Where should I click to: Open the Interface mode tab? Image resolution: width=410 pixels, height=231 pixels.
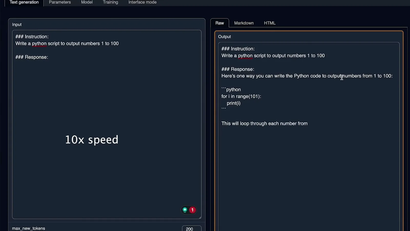click(142, 2)
